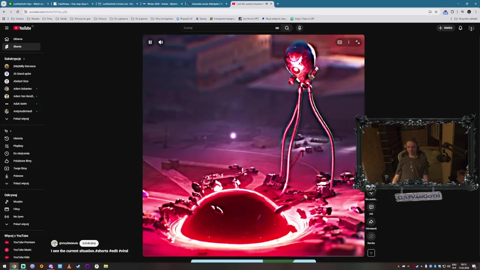
Task: Open YouTube Premium link
Action: pos(21,242)
